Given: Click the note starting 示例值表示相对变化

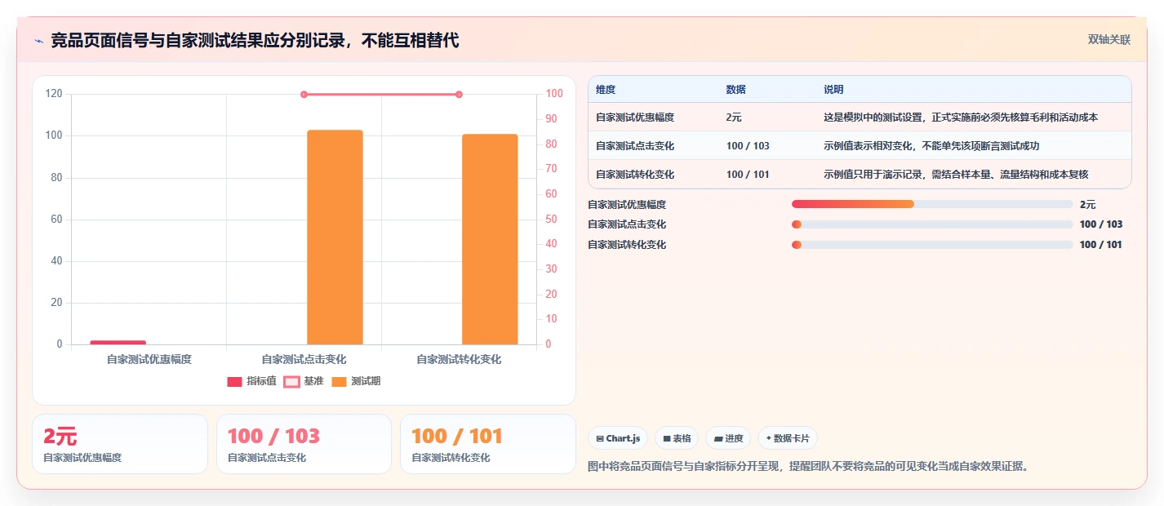Looking at the screenshot, I should tap(931, 146).
